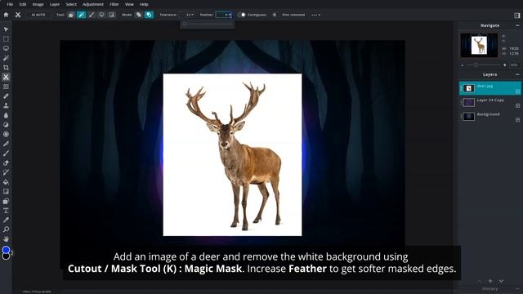Zoom in with navigator plus button
The width and height of the screenshot is (523, 294).
(x=505, y=65)
